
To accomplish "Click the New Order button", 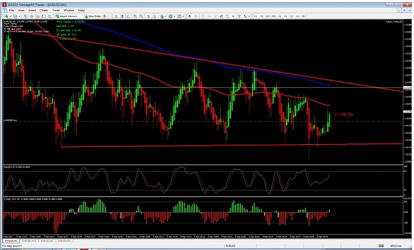I will (93, 16).
